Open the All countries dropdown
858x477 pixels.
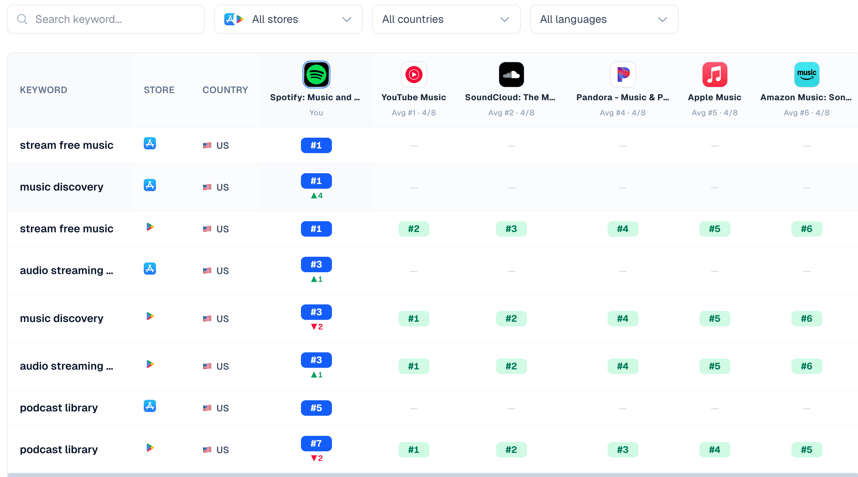446,19
